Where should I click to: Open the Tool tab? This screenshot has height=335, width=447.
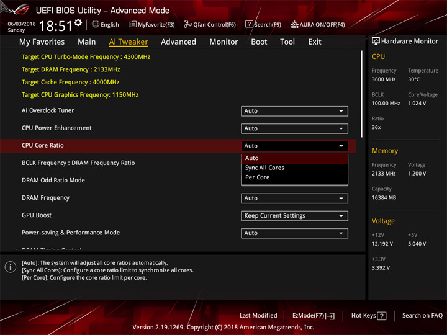pos(287,42)
